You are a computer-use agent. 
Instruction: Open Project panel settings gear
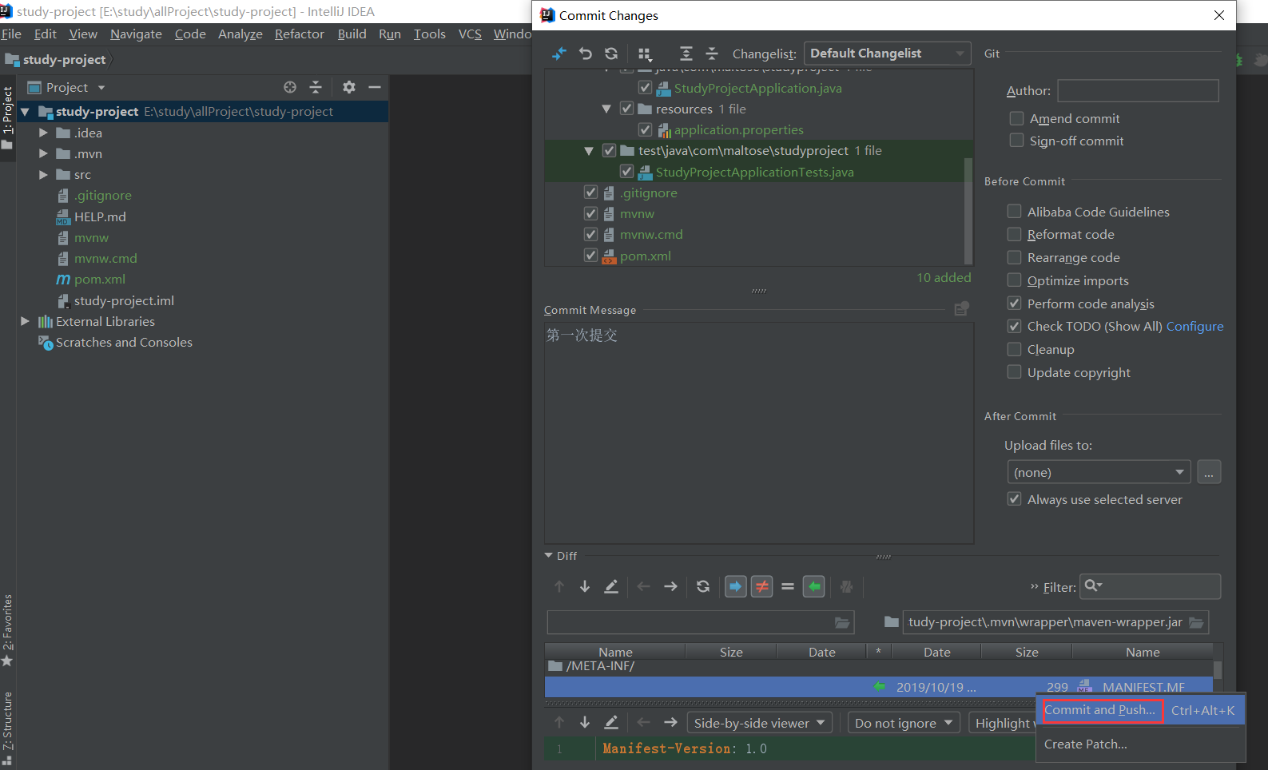point(349,87)
